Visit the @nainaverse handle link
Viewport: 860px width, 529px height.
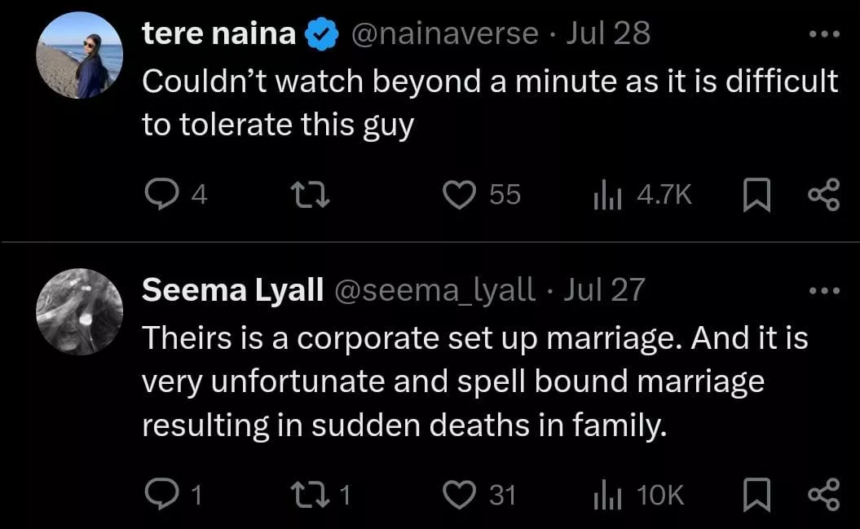click(445, 33)
